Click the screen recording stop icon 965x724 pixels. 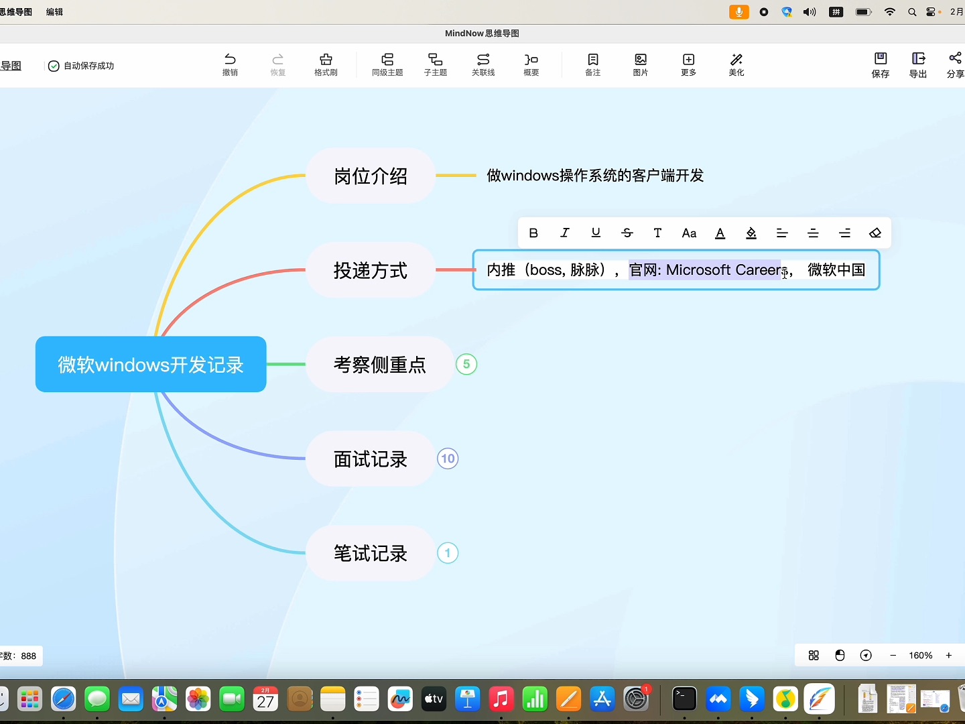[764, 12]
